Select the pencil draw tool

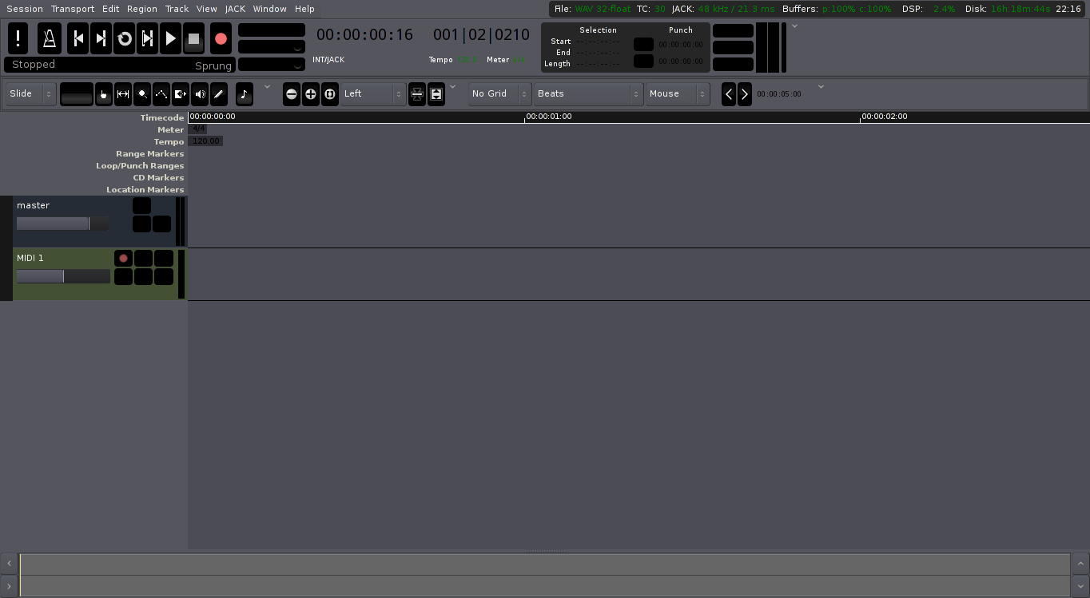[219, 94]
